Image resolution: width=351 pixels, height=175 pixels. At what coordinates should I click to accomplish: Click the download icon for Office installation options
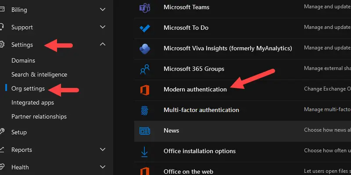tap(144, 151)
